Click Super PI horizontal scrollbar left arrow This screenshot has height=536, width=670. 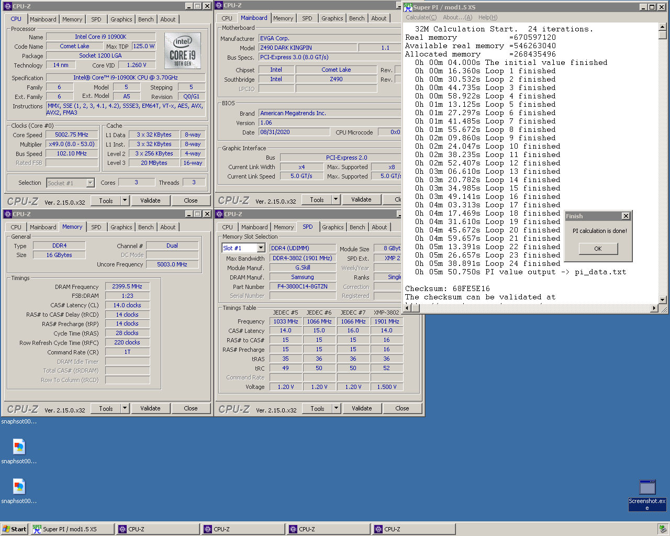click(x=408, y=308)
